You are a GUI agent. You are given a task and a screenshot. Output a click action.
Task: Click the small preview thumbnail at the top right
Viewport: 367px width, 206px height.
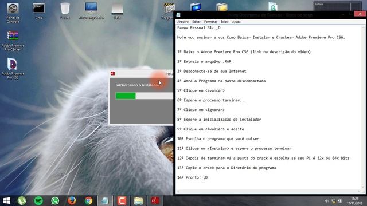(x=337, y=6)
